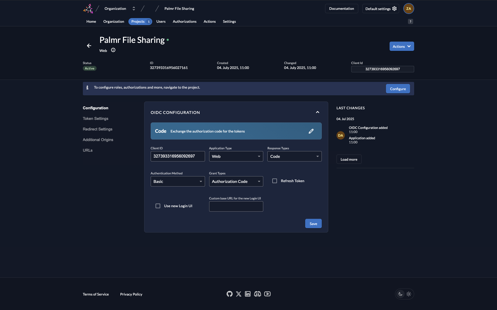Open the Projects tab
This screenshot has width=497, height=310.
(140, 21)
